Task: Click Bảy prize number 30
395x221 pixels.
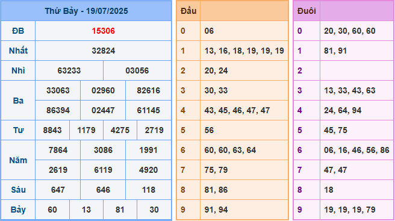Action: [x=154, y=210]
